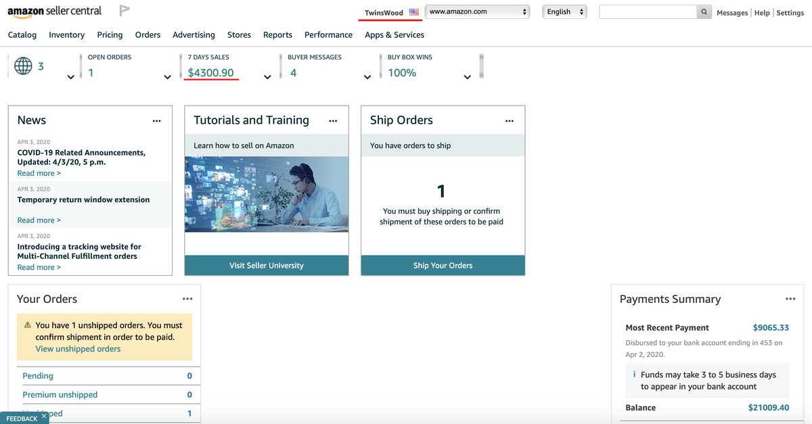Click the warning icon in unshipped orders alert
This screenshot has width=812, height=424.
28,325
